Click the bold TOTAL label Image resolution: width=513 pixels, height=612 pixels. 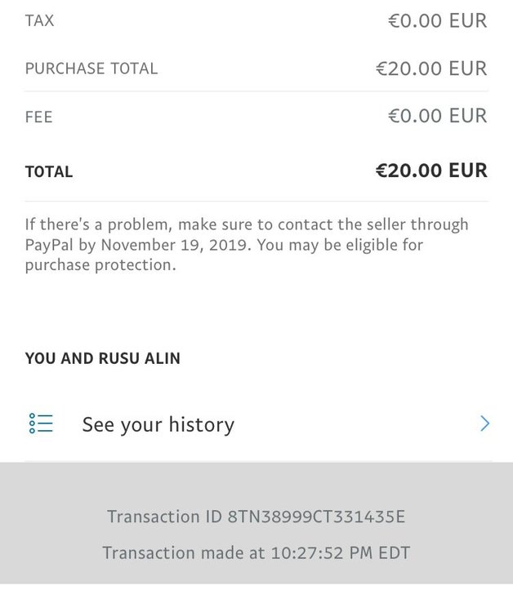point(49,172)
